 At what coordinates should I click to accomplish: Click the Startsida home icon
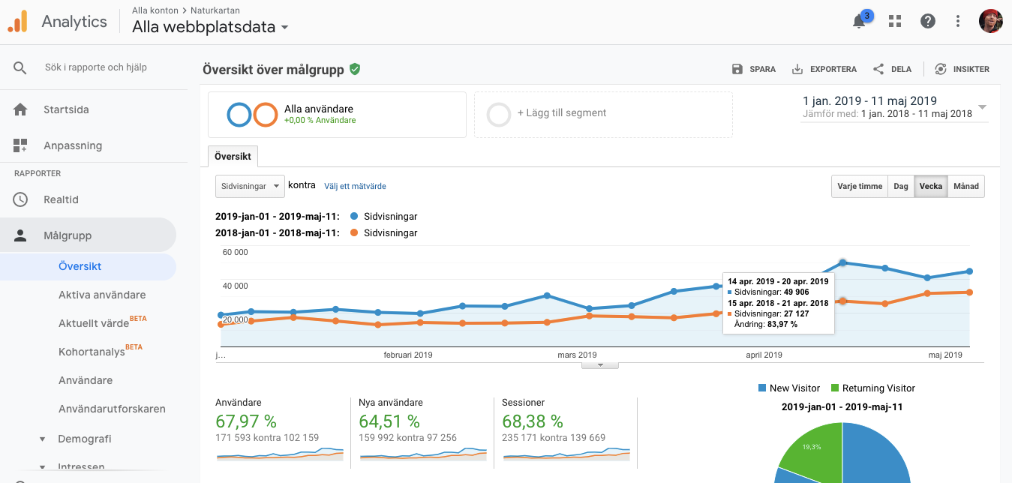[x=20, y=109]
